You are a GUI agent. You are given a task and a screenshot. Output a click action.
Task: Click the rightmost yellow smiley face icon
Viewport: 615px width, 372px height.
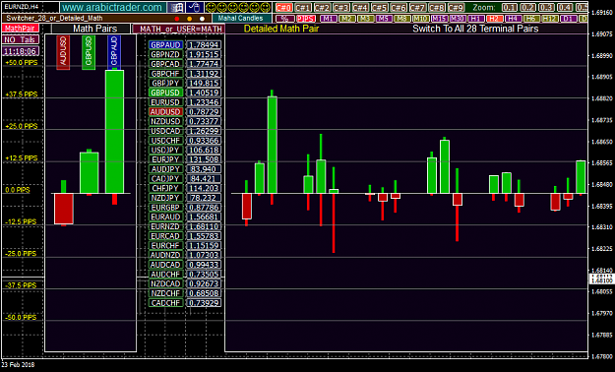pyautogui.click(x=266, y=8)
